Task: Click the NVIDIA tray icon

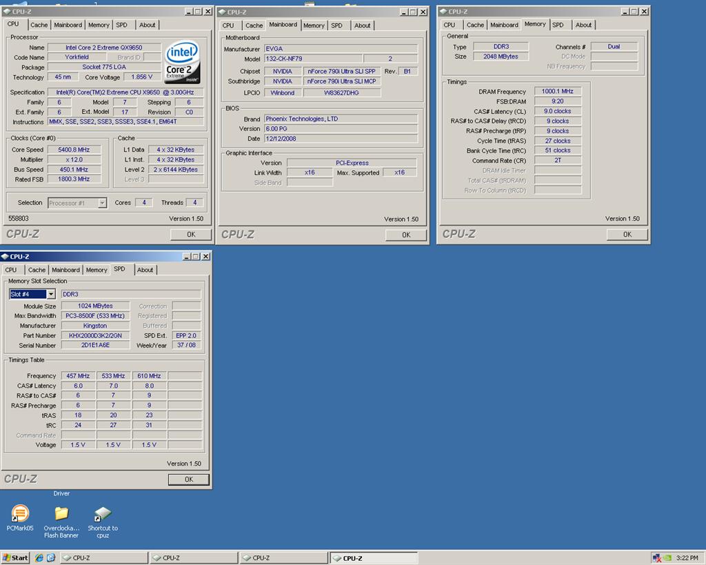Action: 667,558
